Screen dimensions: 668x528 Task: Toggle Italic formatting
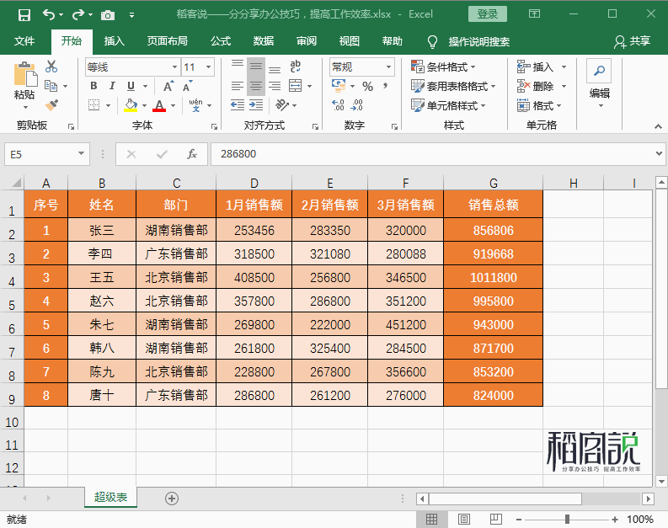[x=112, y=86]
